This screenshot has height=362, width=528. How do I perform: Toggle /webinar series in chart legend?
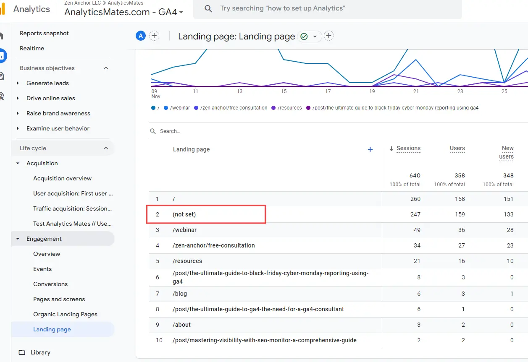click(177, 108)
